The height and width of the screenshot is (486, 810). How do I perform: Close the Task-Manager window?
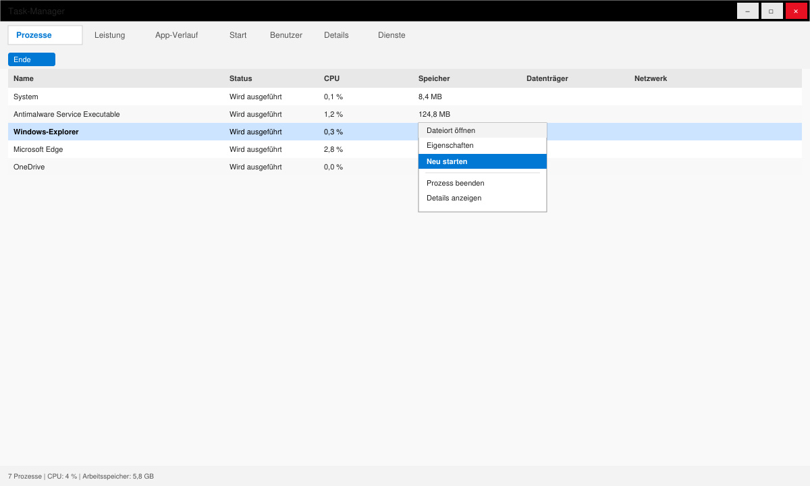pos(796,11)
